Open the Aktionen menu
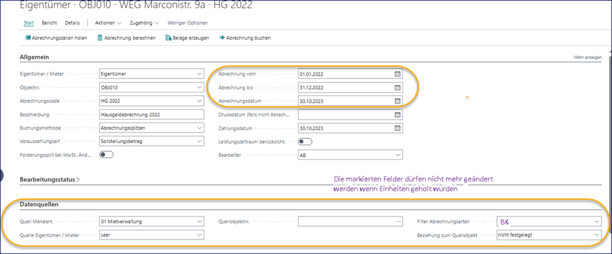 click(108, 23)
